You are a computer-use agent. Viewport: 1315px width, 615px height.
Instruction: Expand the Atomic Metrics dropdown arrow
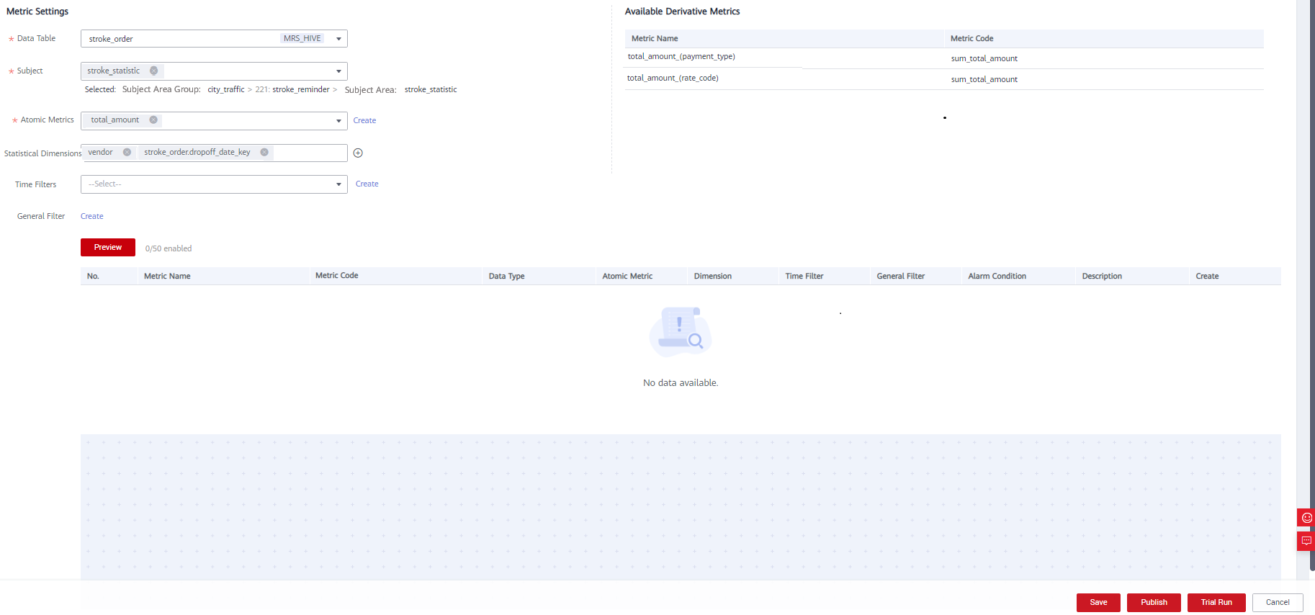(x=338, y=121)
